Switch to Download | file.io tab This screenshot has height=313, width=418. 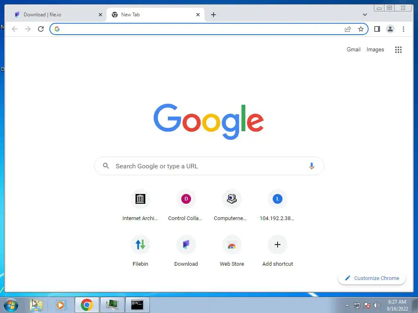(x=56, y=15)
